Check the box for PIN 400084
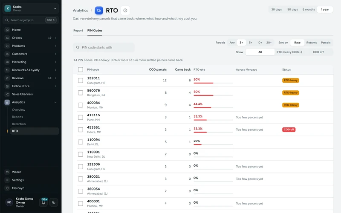 (x=81, y=105)
